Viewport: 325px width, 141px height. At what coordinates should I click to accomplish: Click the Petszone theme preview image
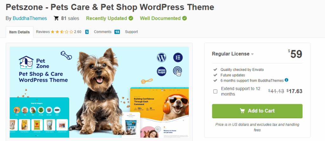point(99,92)
